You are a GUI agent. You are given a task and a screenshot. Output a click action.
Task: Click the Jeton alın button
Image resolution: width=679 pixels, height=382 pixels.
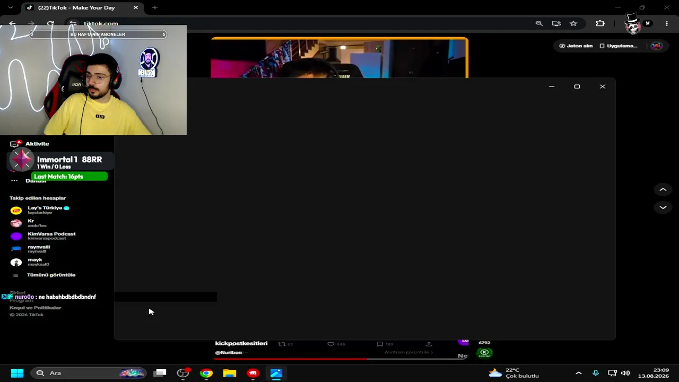coord(576,46)
